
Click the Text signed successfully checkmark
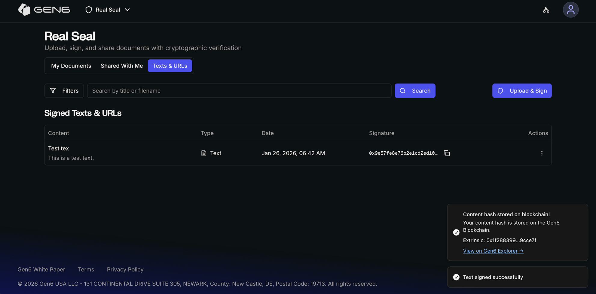(456, 277)
